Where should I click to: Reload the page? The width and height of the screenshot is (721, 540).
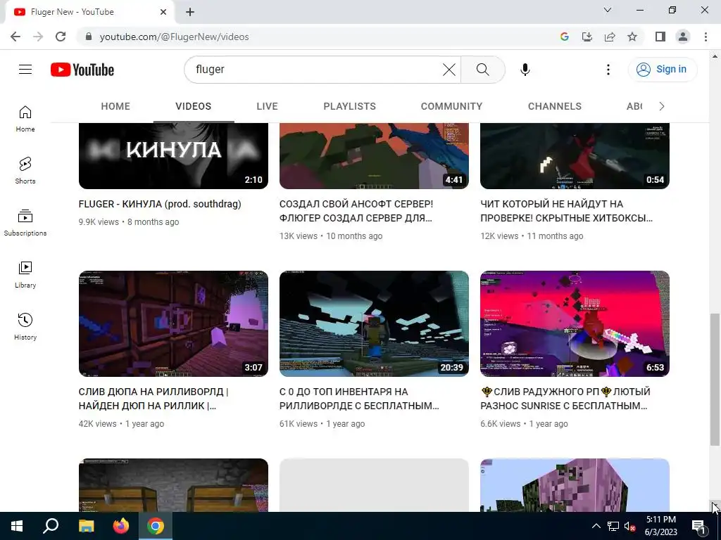point(61,37)
